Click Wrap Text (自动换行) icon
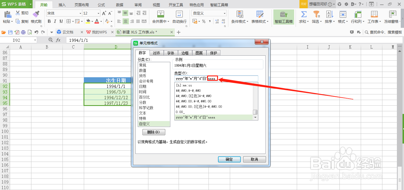Viewport: 404px width, 190px height. [x=179, y=14]
